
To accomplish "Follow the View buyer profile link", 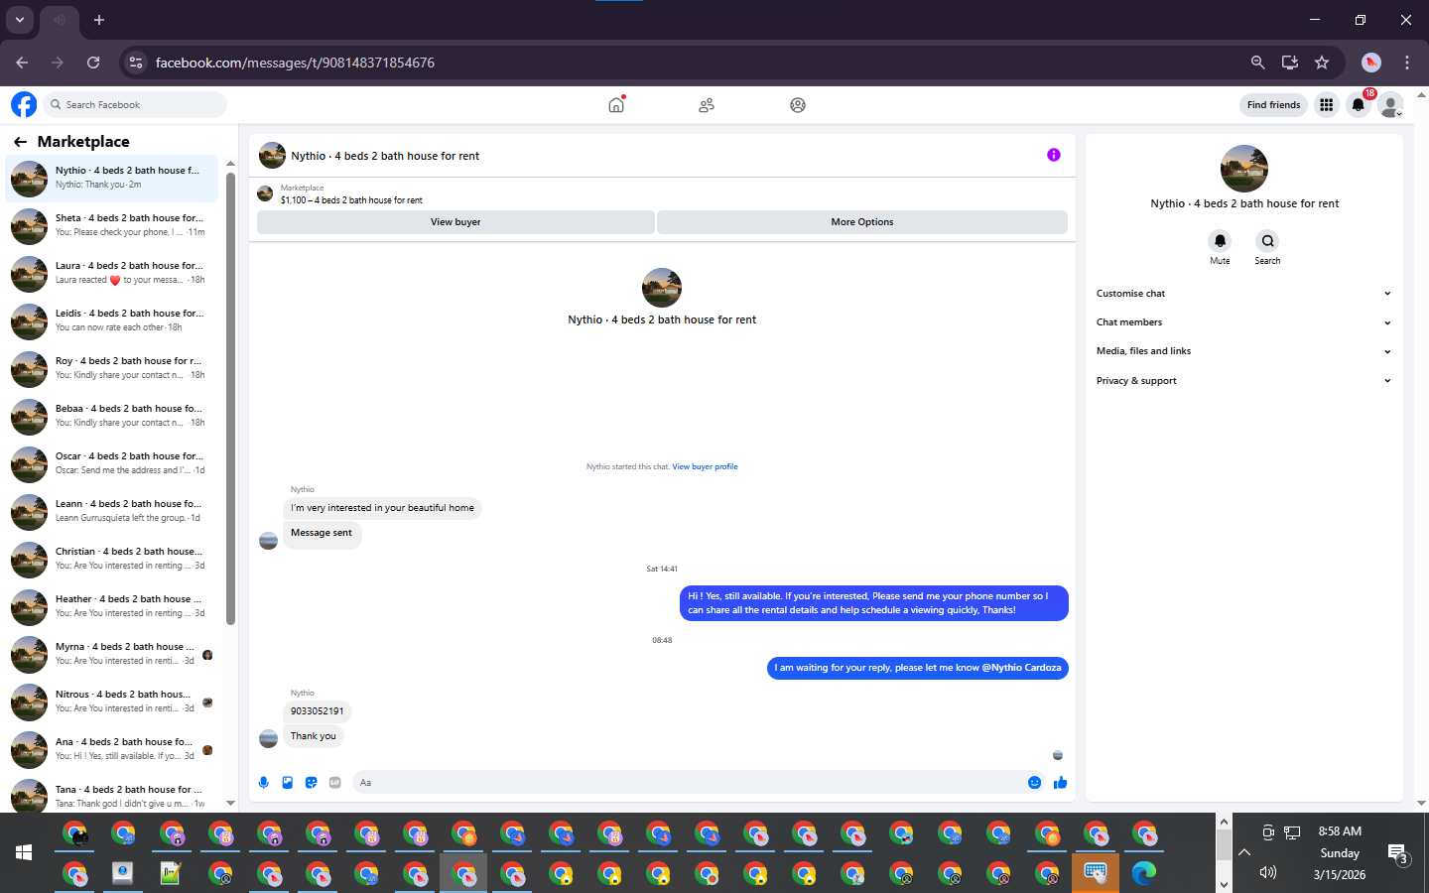I will [705, 466].
